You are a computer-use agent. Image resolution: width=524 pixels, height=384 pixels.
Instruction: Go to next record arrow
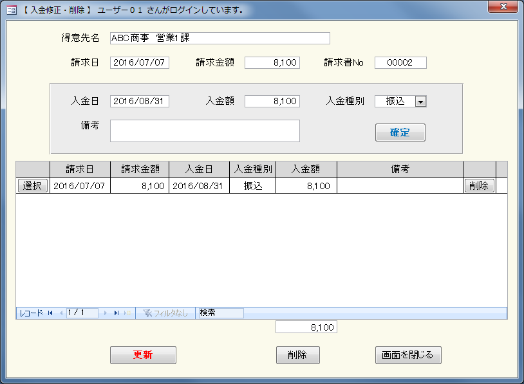pyautogui.click(x=106, y=313)
